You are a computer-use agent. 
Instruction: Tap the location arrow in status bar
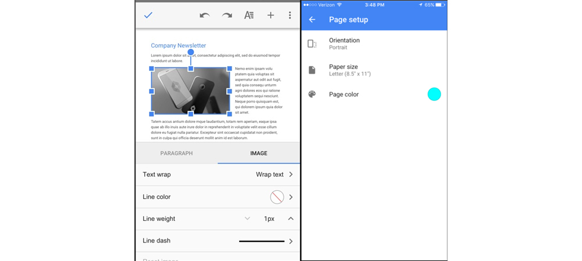421,5
